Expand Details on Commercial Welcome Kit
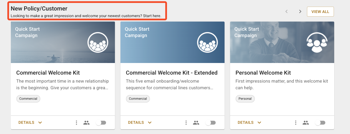 point(30,123)
